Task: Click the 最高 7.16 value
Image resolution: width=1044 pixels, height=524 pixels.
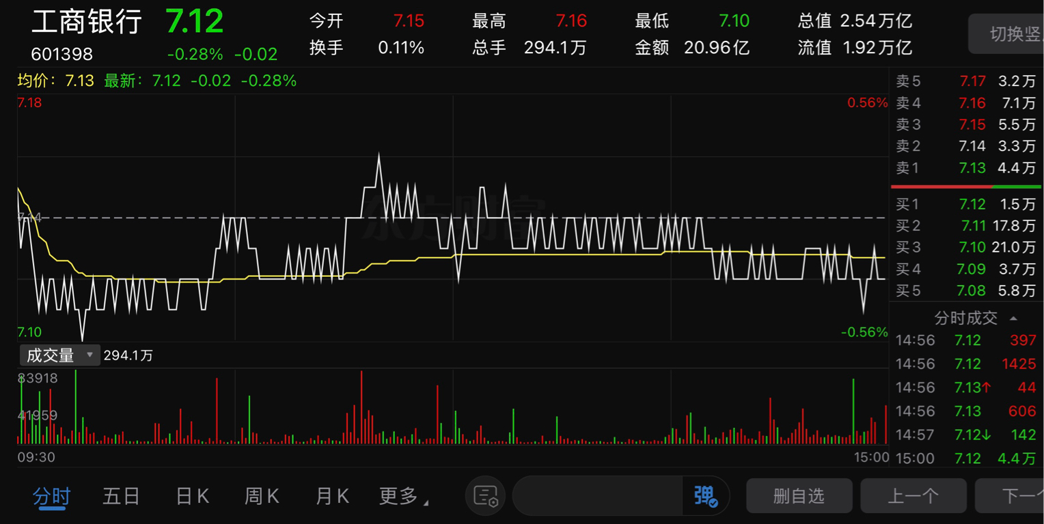Action: (571, 21)
